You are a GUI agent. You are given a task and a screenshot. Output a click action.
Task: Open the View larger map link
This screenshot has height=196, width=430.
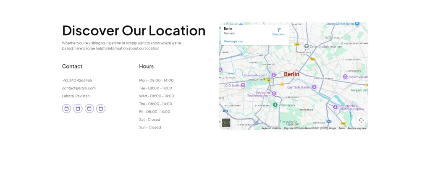[x=233, y=42]
